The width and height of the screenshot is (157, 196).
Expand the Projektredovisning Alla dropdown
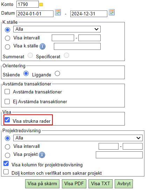(x=78, y=138)
